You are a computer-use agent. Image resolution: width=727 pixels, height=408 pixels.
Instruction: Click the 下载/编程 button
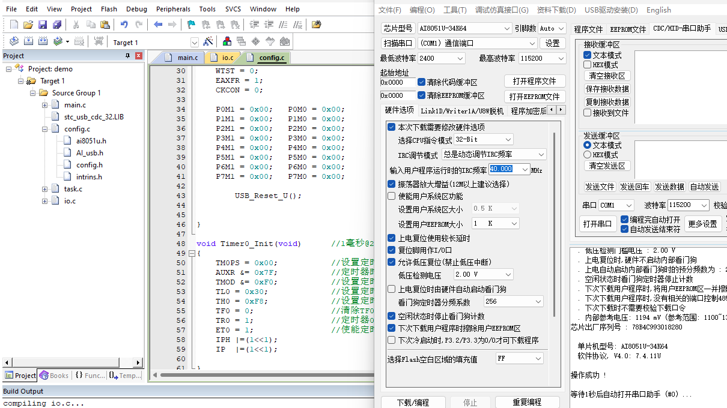413,402
